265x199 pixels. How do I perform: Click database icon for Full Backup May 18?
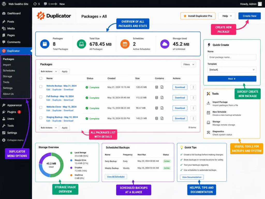coord(157,98)
